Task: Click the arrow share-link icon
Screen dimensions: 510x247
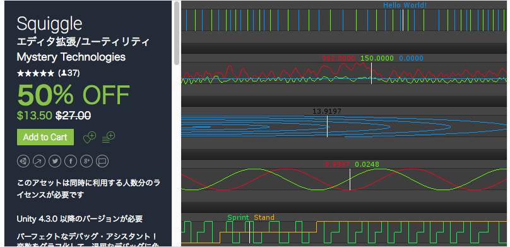Action: point(39,160)
